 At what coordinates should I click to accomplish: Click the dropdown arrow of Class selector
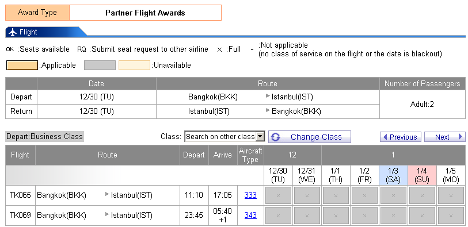(261, 137)
